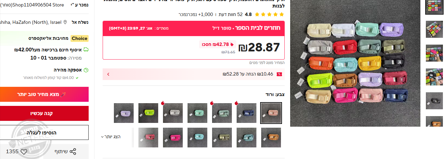Click the הוסיפו לעגלה add to cart button
The width and height of the screenshot is (447, 159).
click(44, 132)
